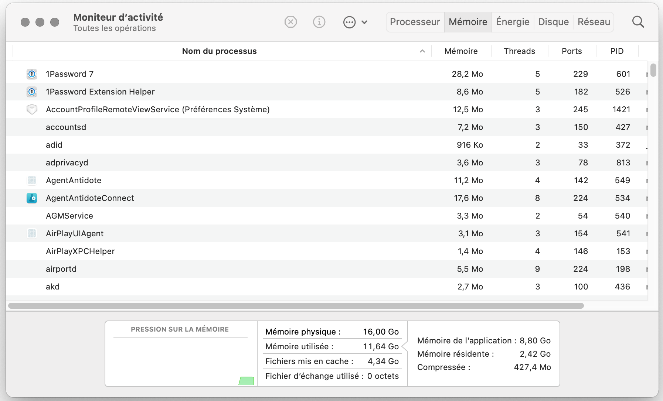663x401 pixels.
Task: Click the 1Password 7 app icon
Action: [x=32, y=74]
